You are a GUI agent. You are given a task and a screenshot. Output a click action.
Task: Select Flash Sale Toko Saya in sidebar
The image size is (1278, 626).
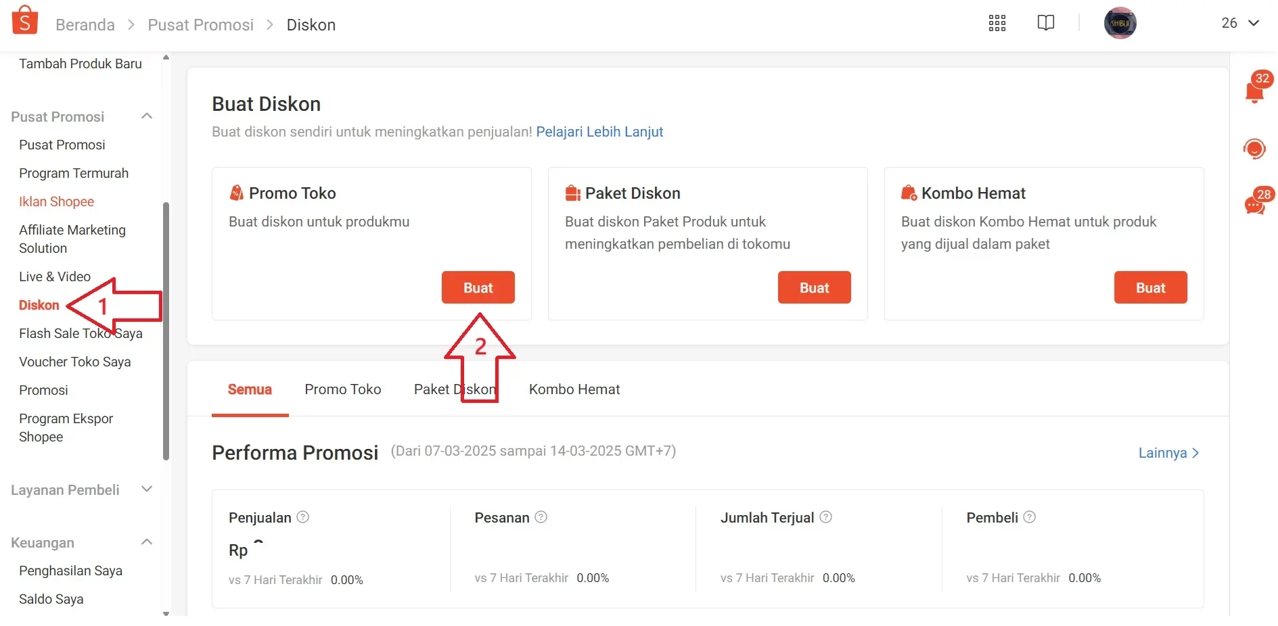coord(81,333)
